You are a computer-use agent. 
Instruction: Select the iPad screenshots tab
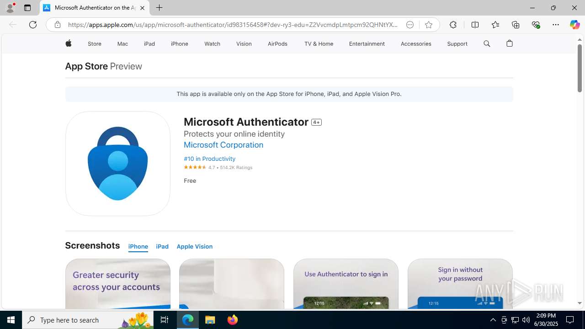[162, 246]
